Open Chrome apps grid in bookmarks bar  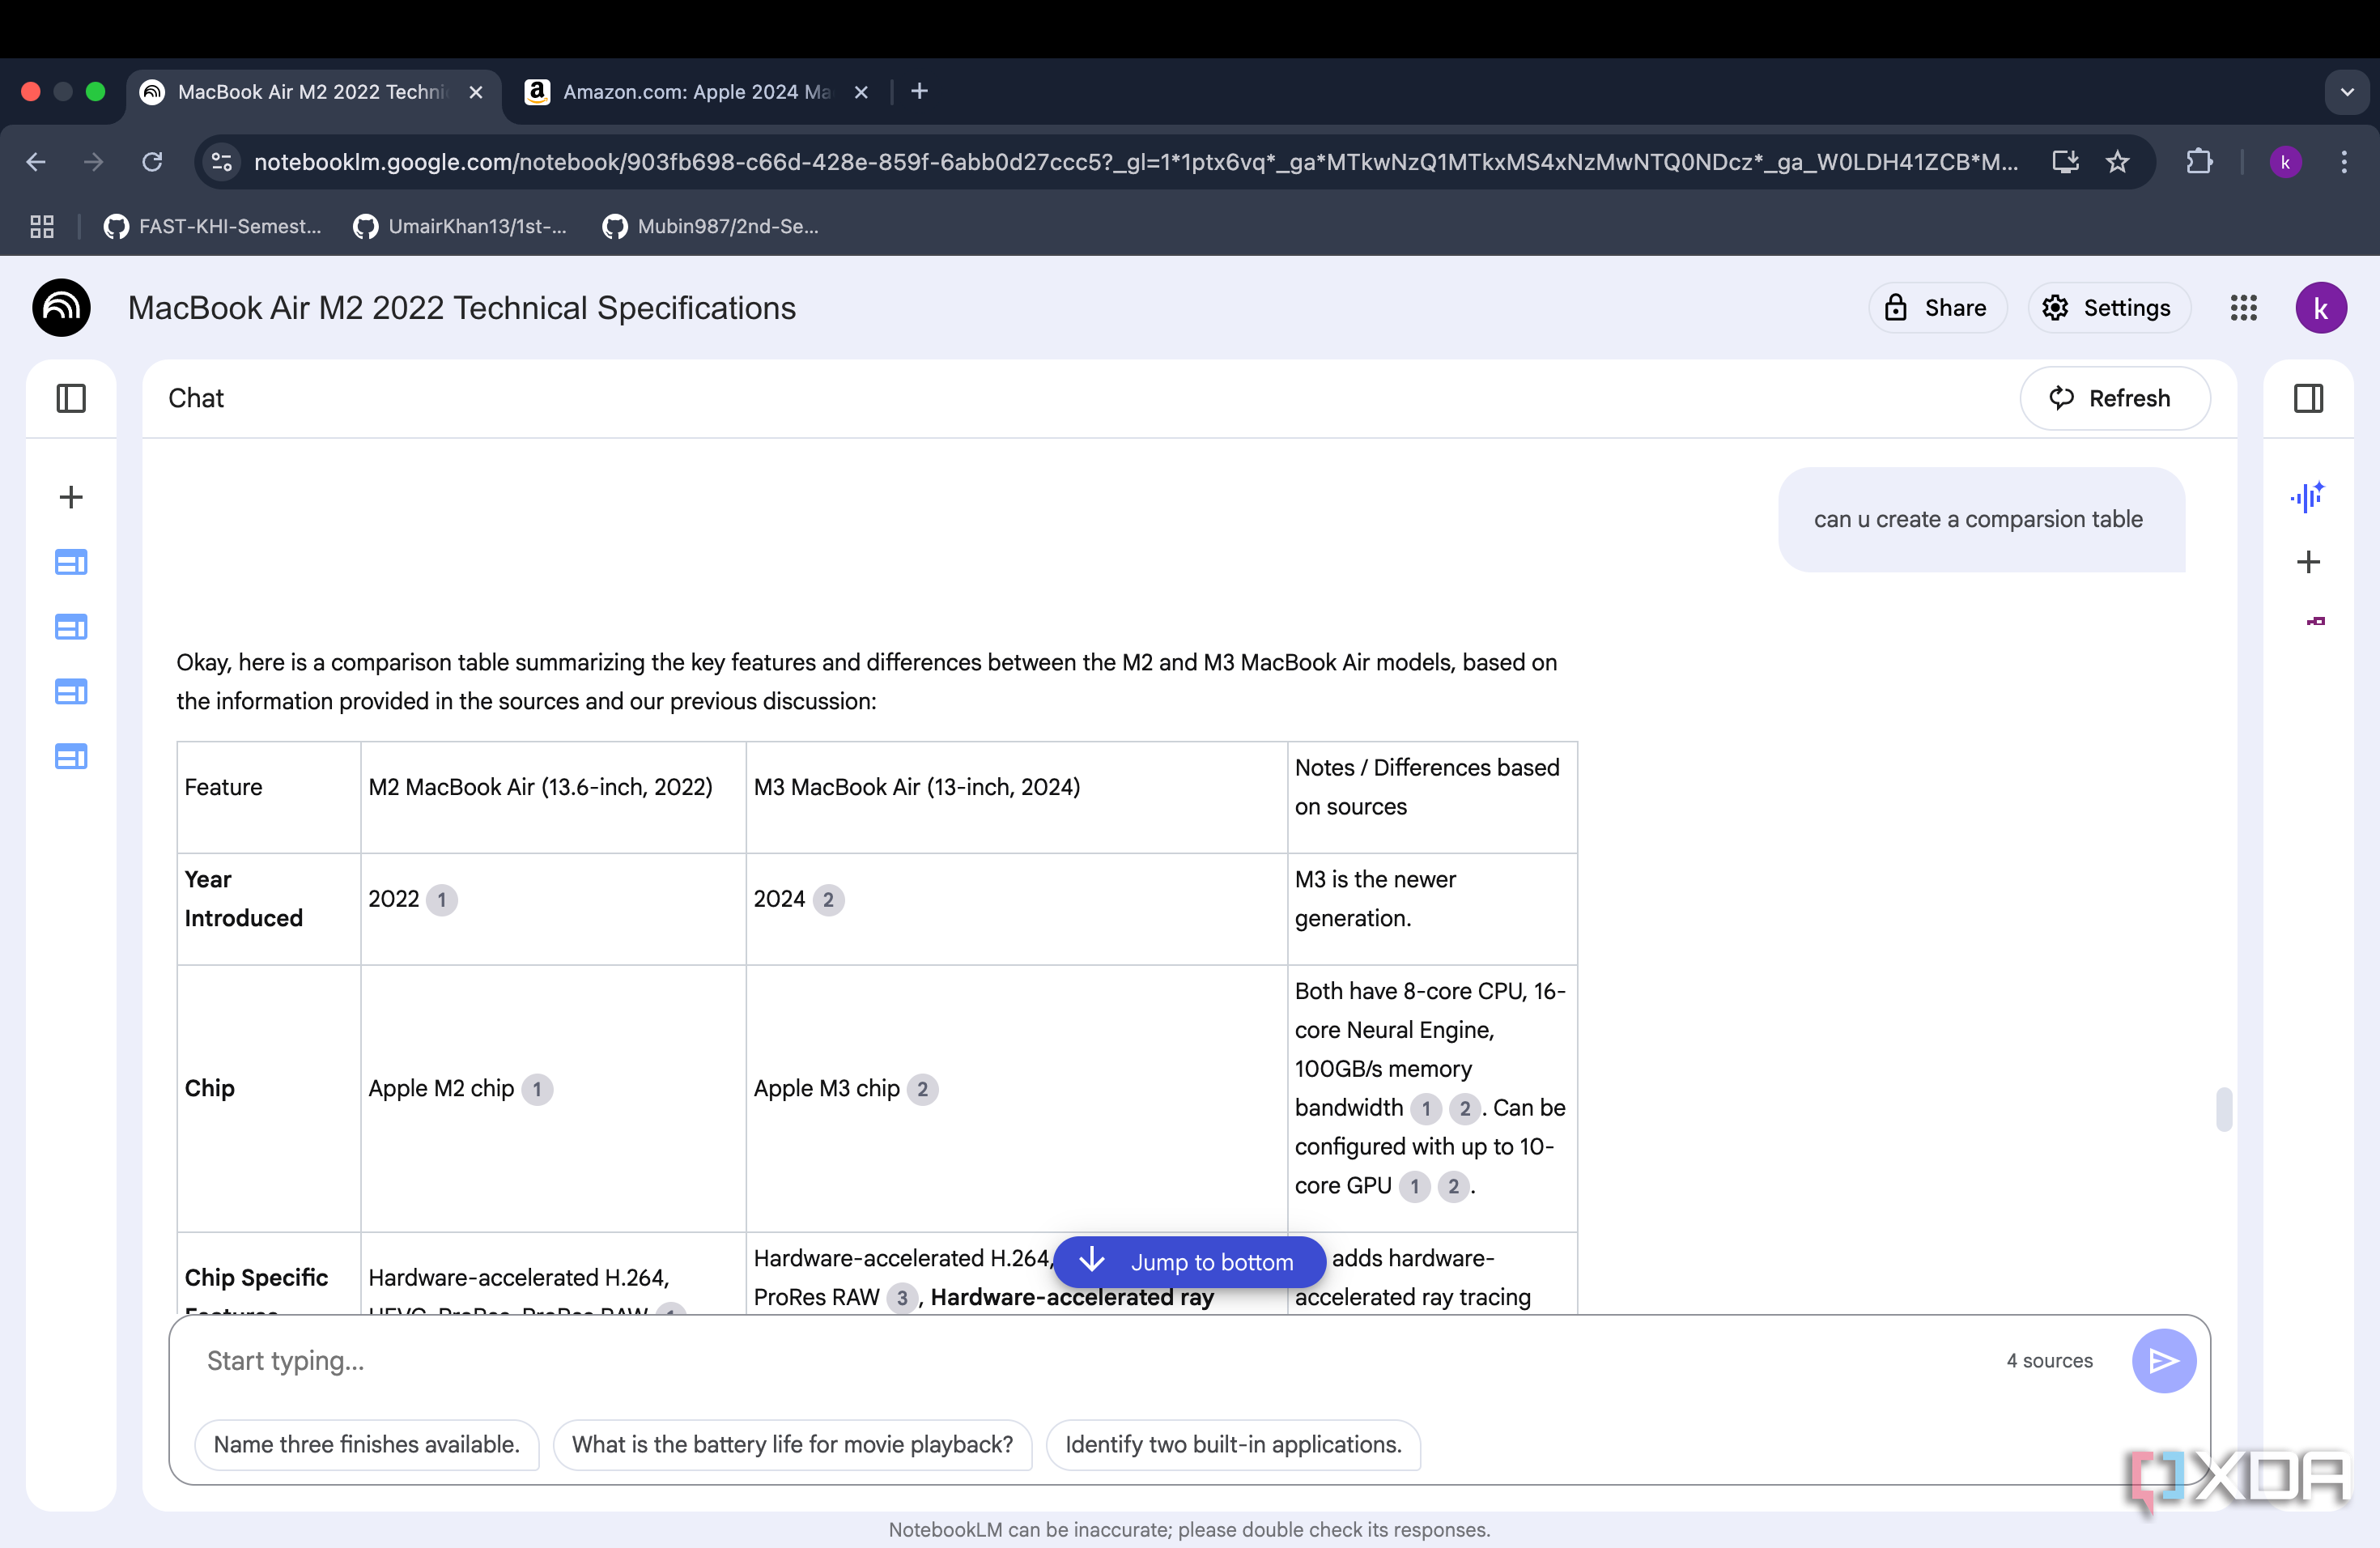click(x=42, y=227)
